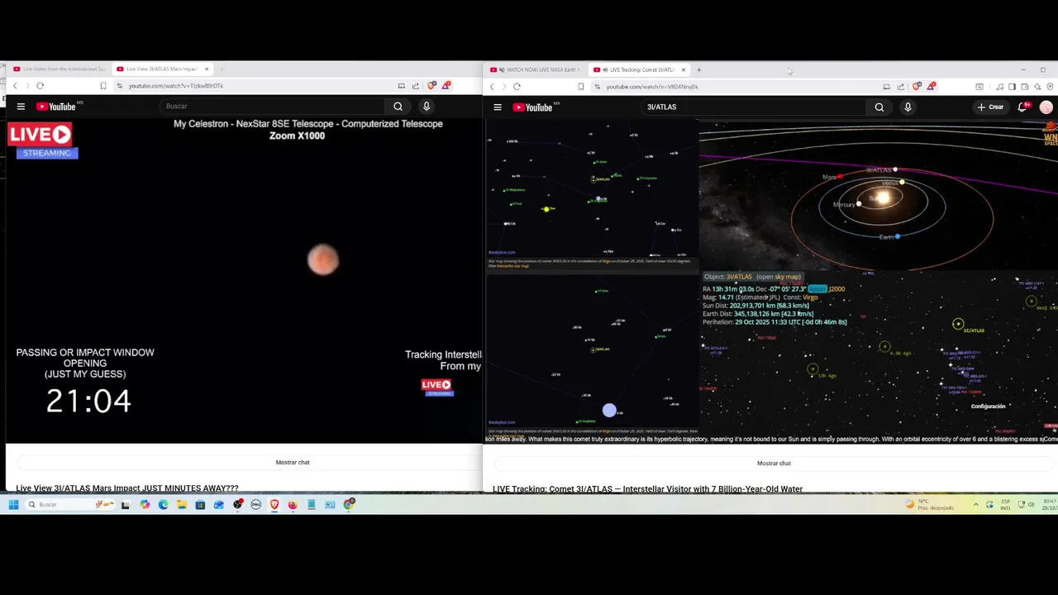Click 'LIVE Tracking: Comet 3I/ATLAS' video title

click(648, 489)
